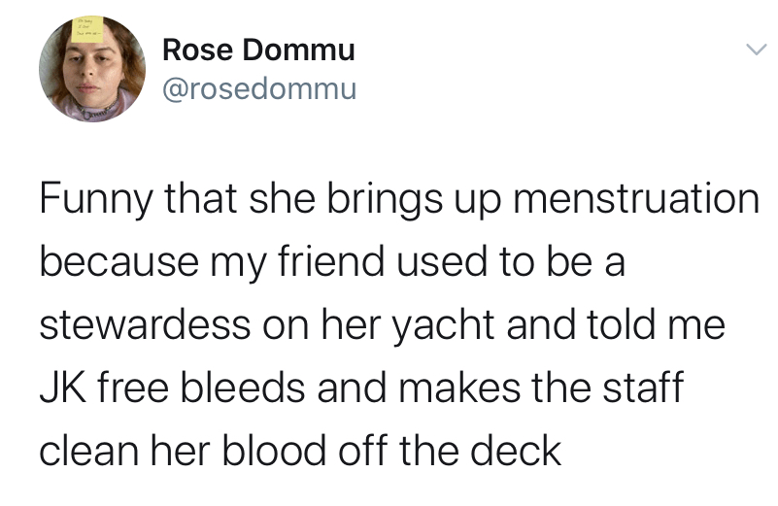Click the word "staff" in the tweet
The image size is (778, 506).
tap(648, 388)
